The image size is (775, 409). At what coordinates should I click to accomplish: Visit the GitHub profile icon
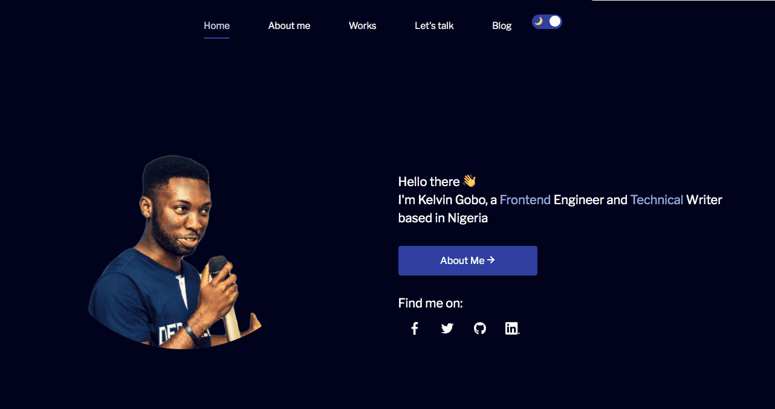coord(480,329)
